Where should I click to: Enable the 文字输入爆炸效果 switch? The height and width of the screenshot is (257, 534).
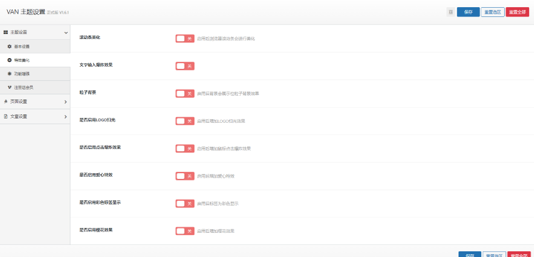[x=185, y=66]
